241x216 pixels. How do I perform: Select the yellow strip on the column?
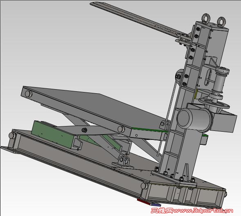click(196, 94)
